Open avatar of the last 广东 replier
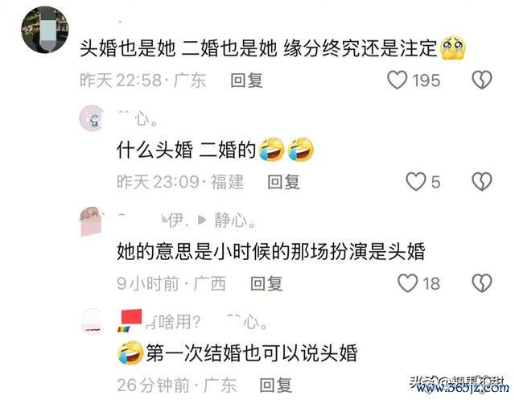The image size is (515, 400). (92, 321)
